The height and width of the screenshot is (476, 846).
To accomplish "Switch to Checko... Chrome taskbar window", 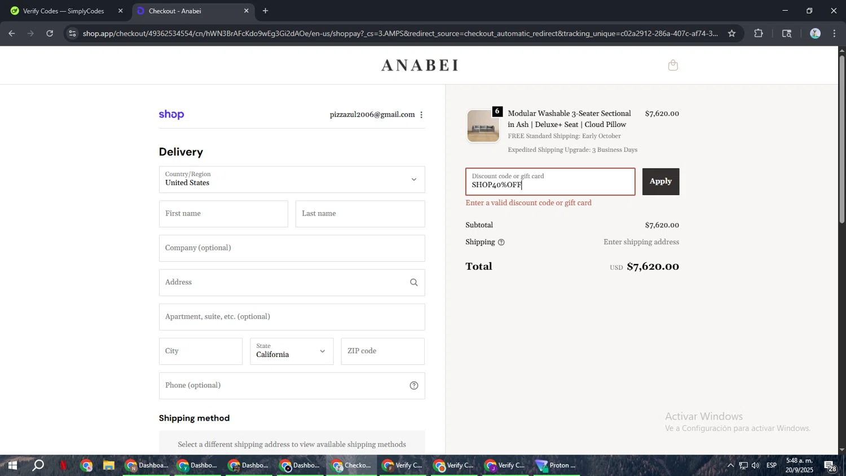I will pyautogui.click(x=351, y=466).
